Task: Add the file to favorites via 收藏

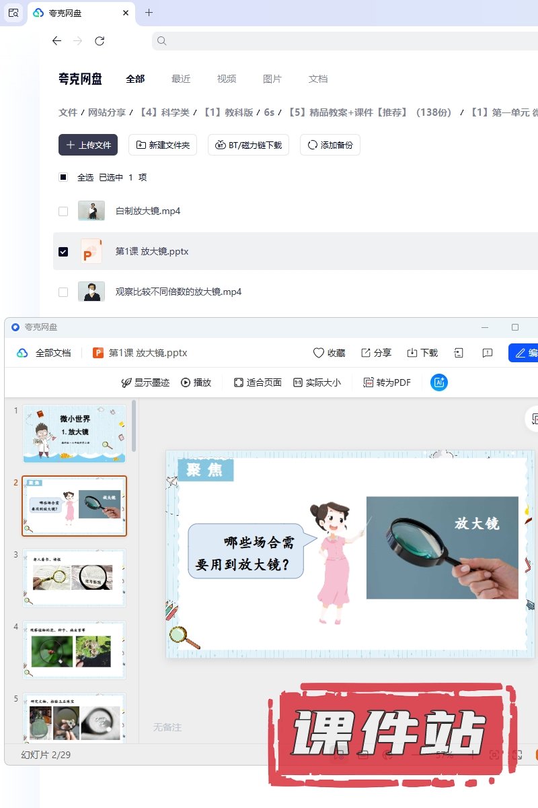Action: coord(329,353)
